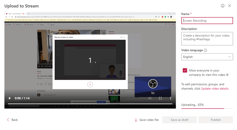Edit the Name input field
The image size is (237, 130).
[x=207, y=21]
